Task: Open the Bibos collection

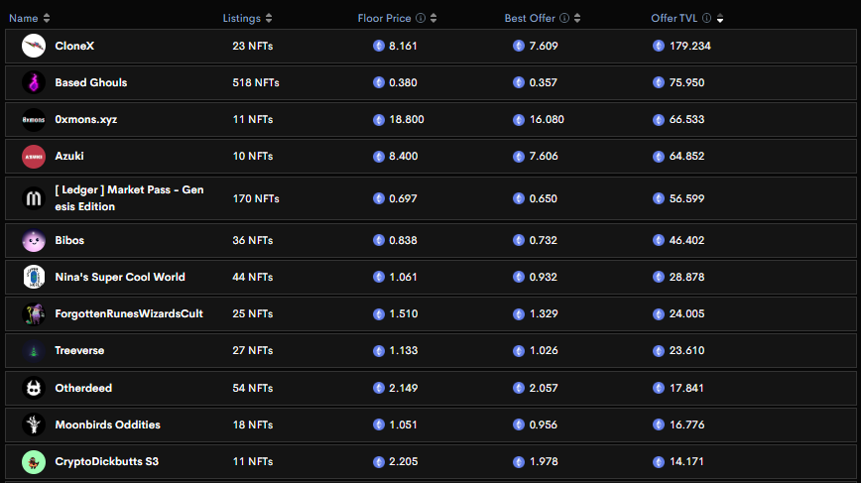Action: [69, 240]
